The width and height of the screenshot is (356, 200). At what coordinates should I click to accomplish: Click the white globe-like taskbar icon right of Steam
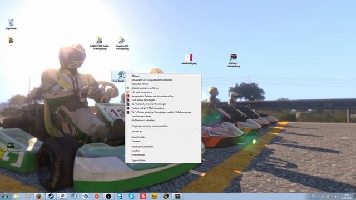point(62,196)
